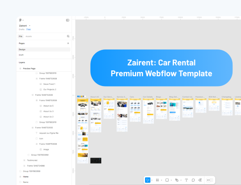Image resolution: width=241 pixels, height=185 pixels.
Task: Select the Pen tool
Action: [x=177, y=180]
